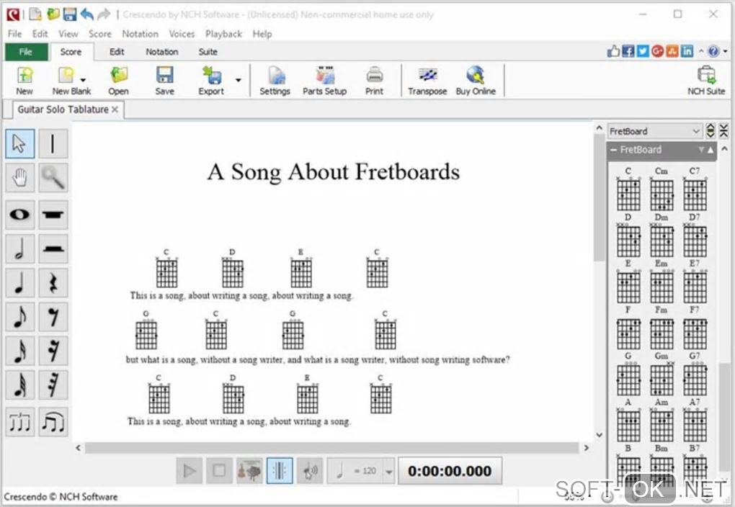
Task: Click the Print toolbar button
Action: point(374,81)
